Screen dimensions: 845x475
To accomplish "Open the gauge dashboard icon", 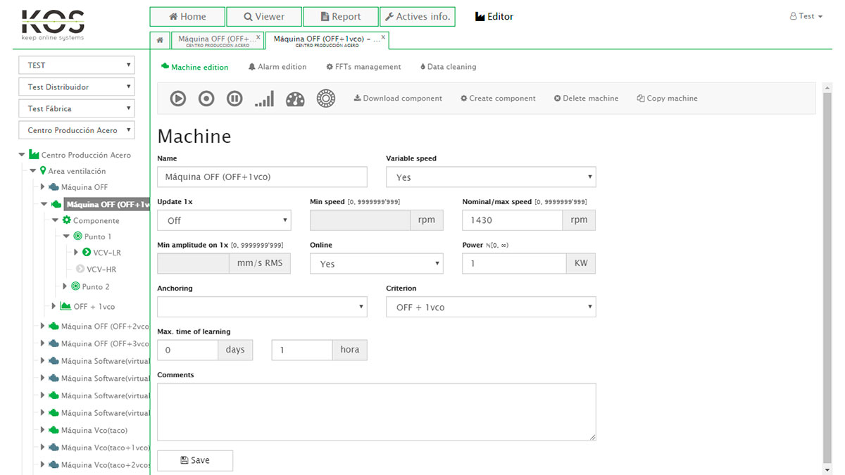I will coord(295,99).
